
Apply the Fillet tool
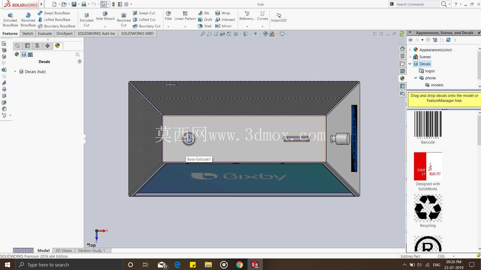click(168, 16)
